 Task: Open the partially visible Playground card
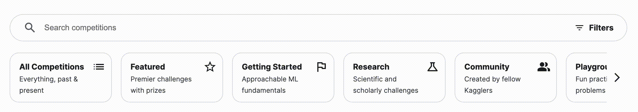click(587, 77)
